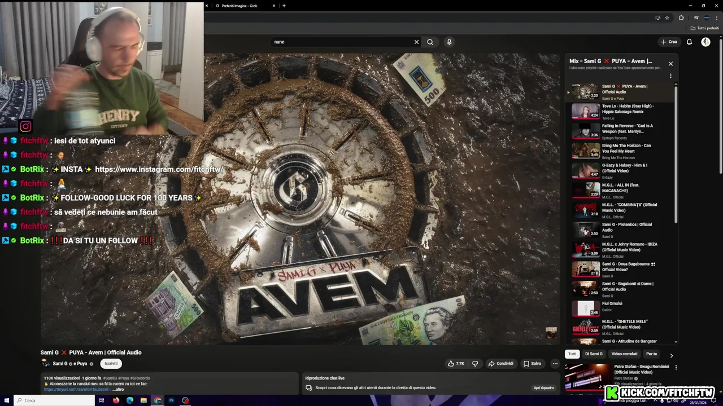Click the page vertical scrollbar
Screen dimensions: 723x406
(x=721, y=107)
